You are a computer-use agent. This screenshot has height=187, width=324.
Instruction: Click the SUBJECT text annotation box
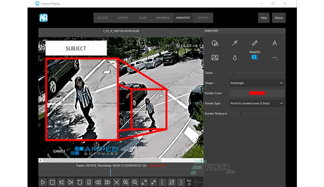pyautogui.click(x=76, y=48)
